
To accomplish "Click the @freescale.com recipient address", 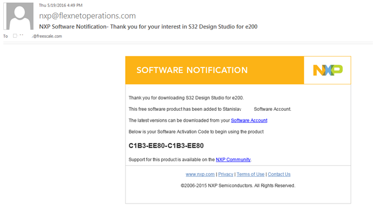I will click(47, 36).
